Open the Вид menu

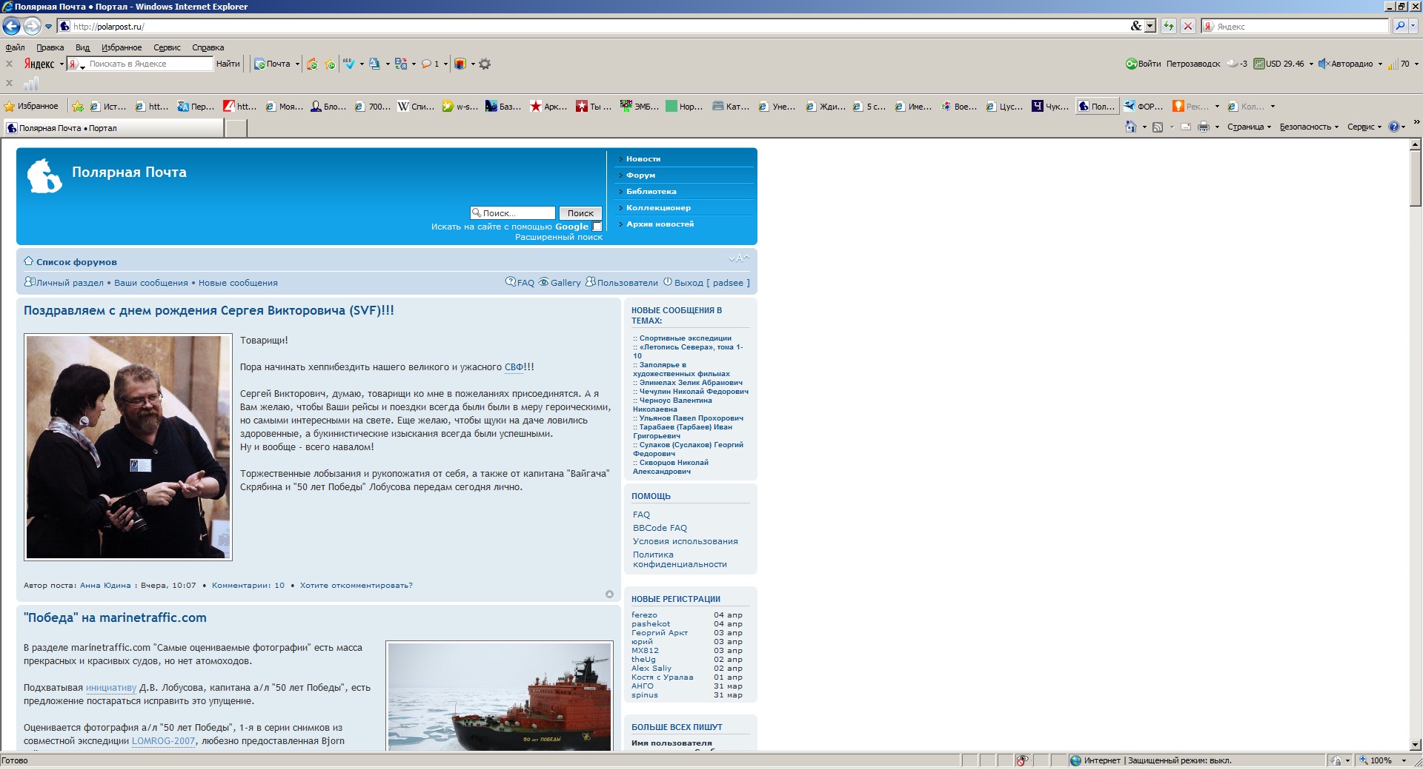pos(82,47)
